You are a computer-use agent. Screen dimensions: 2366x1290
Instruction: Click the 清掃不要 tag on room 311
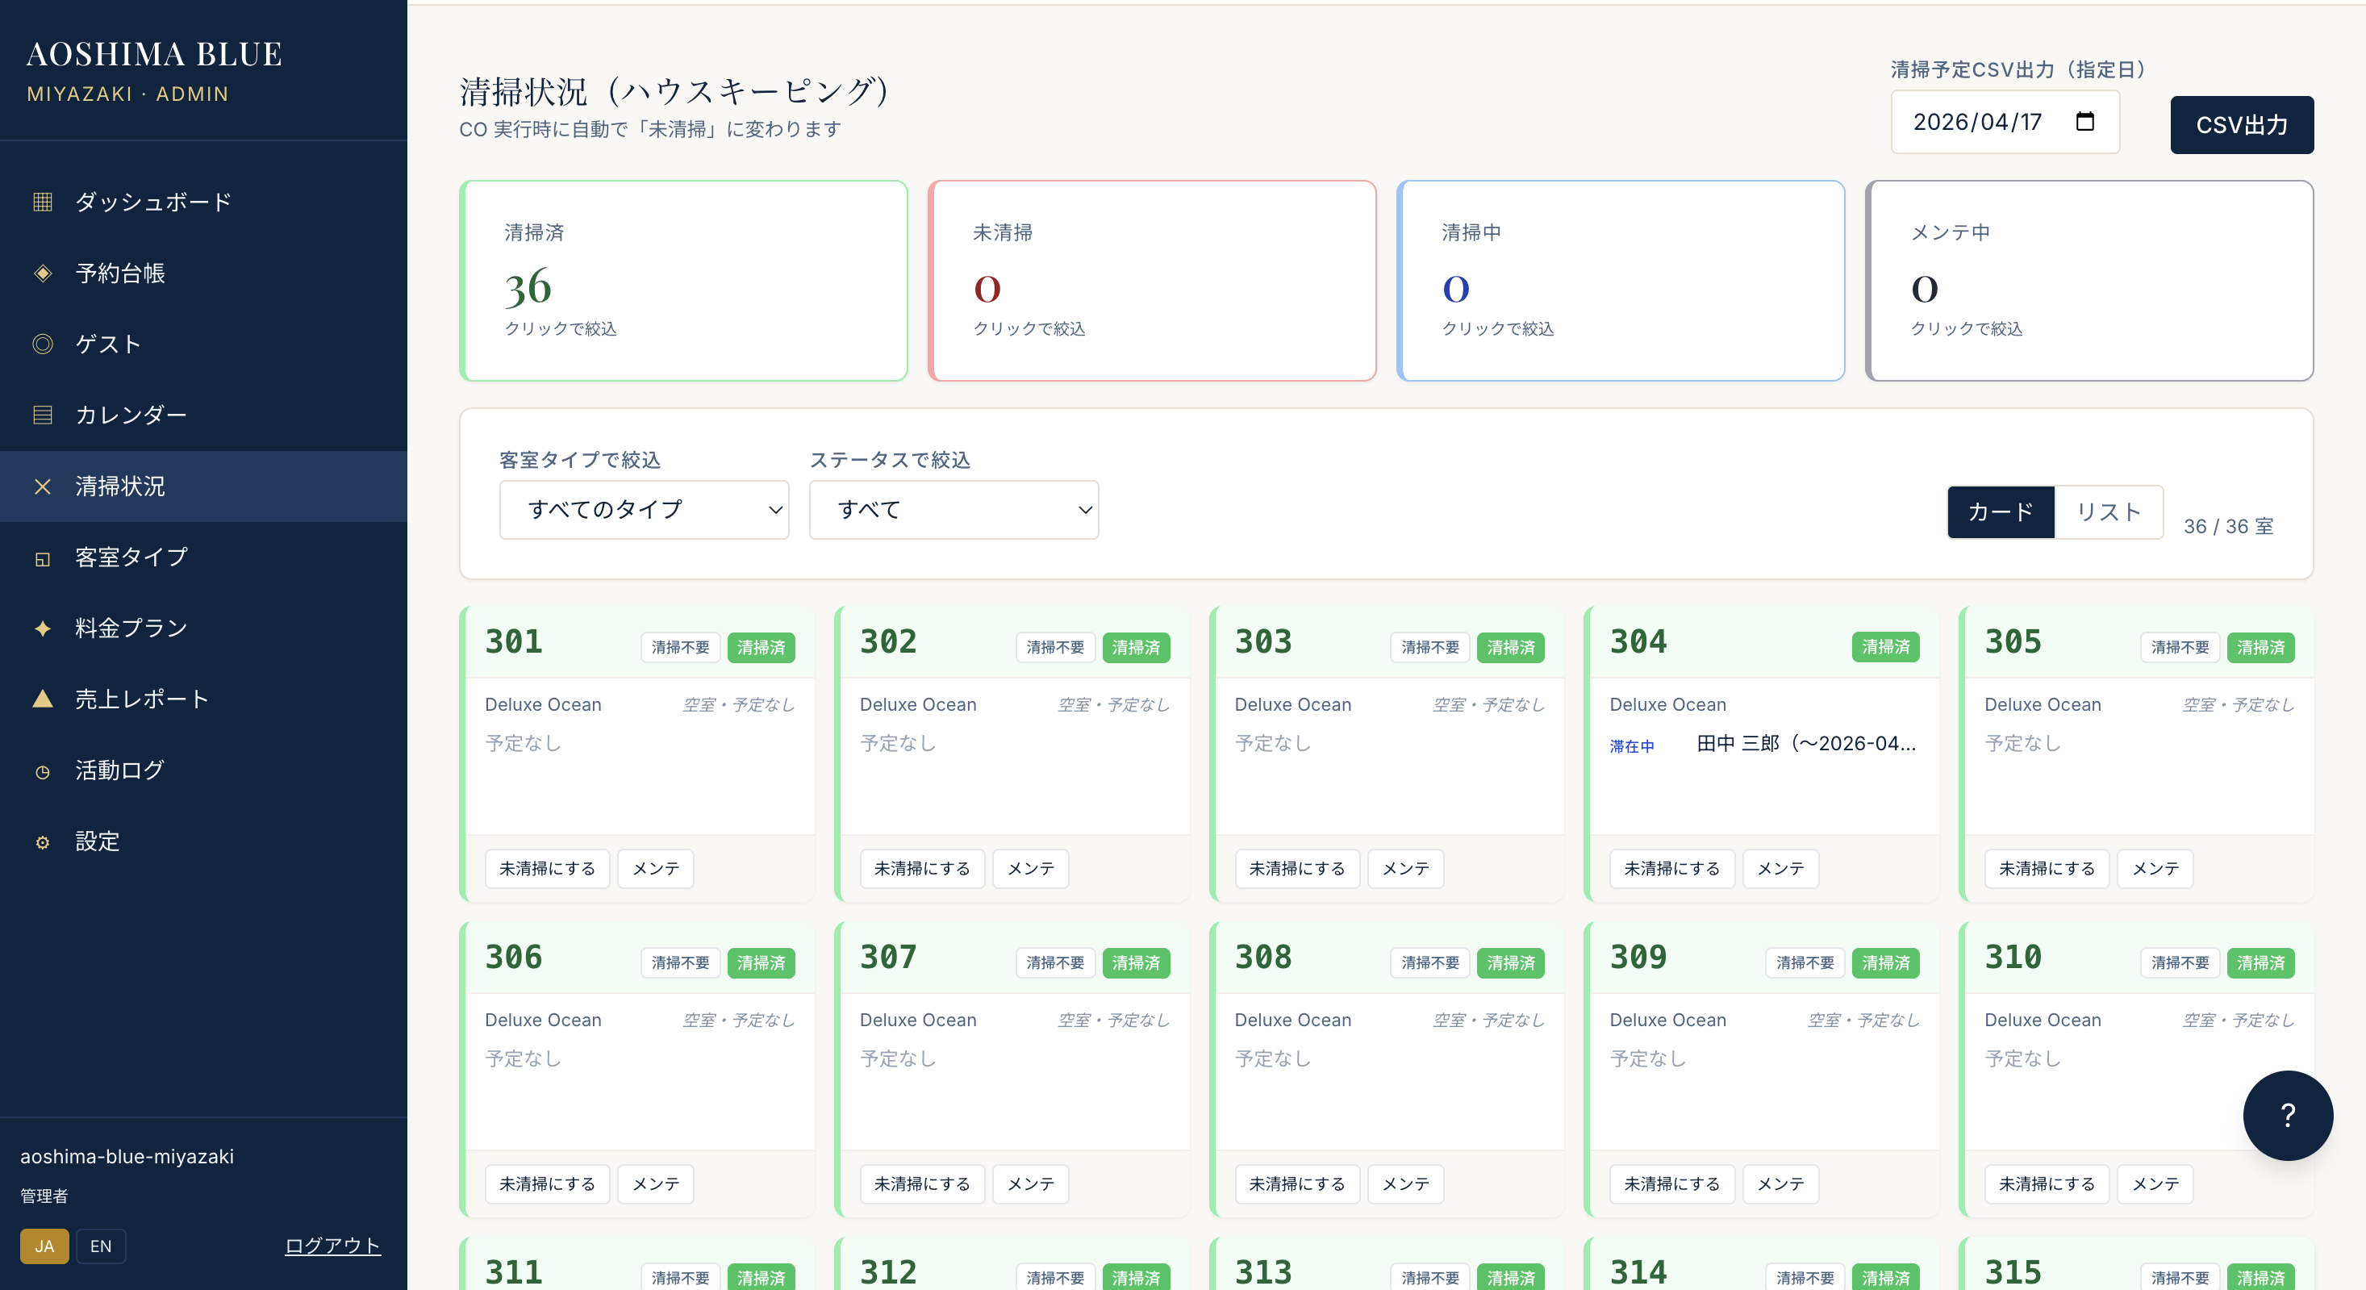tap(681, 1277)
